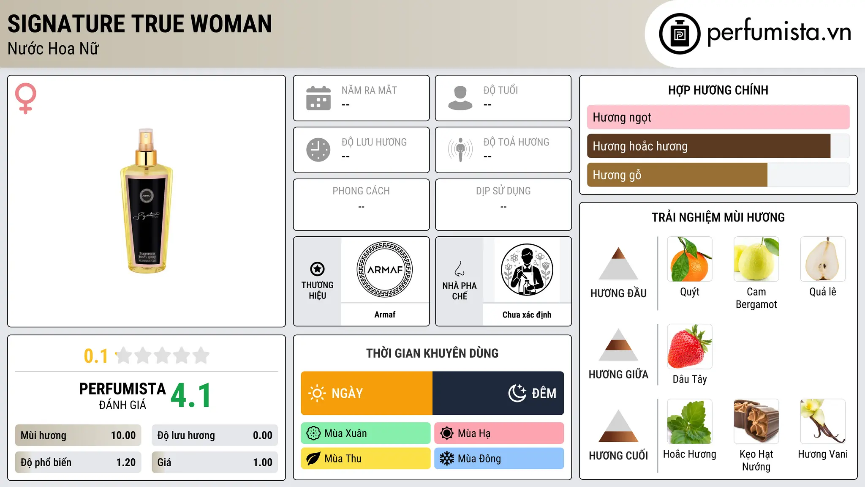Click the Độ lưu hương score of 0.00

215,435
